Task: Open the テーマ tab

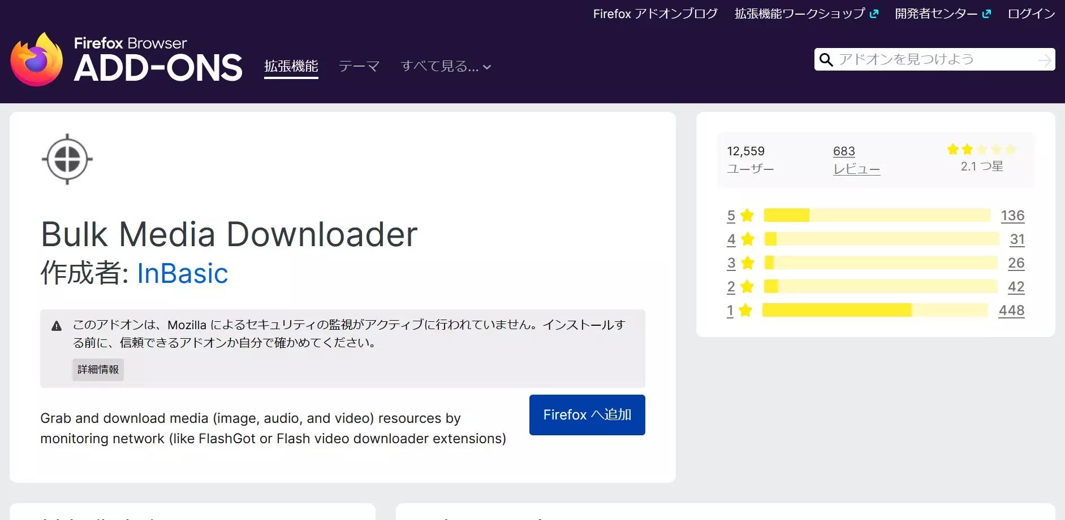Action: [x=359, y=67]
